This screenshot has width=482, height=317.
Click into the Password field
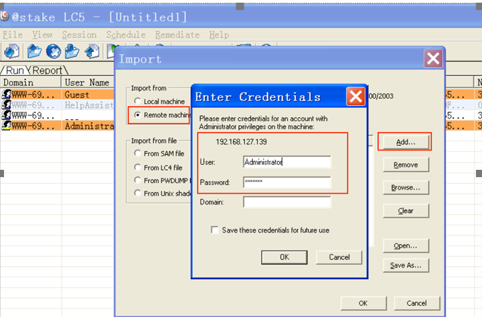(x=287, y=182)
